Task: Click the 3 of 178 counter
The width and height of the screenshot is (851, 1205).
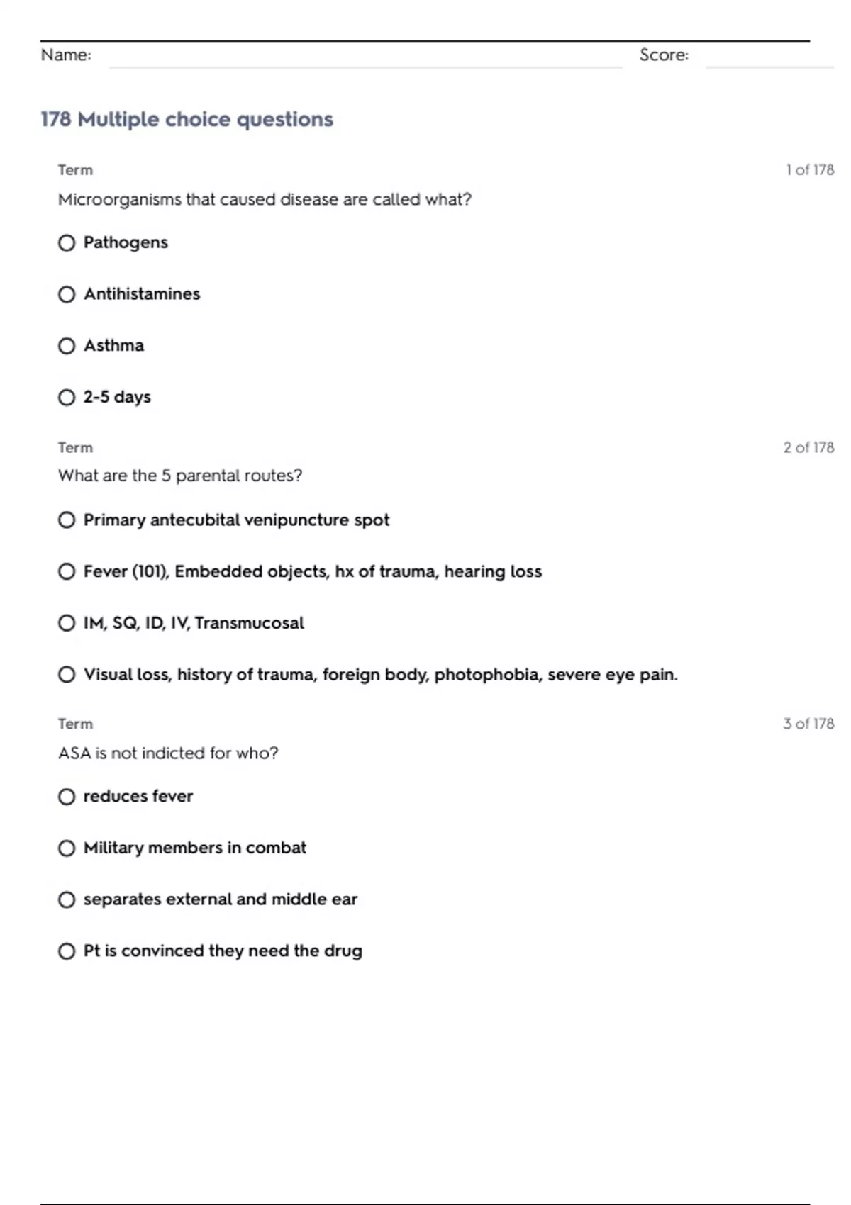Action: pyautogui.click(x=808, y=724)
